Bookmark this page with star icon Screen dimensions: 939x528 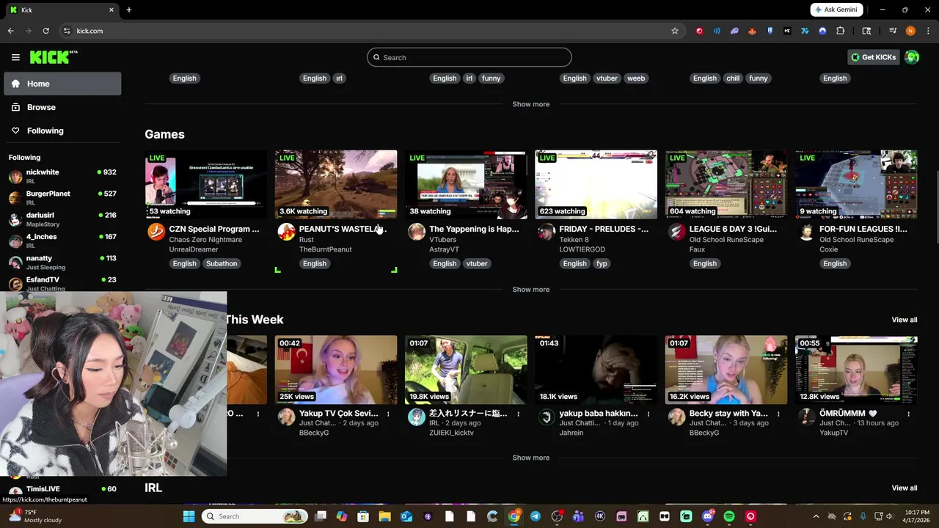[675, 31]
